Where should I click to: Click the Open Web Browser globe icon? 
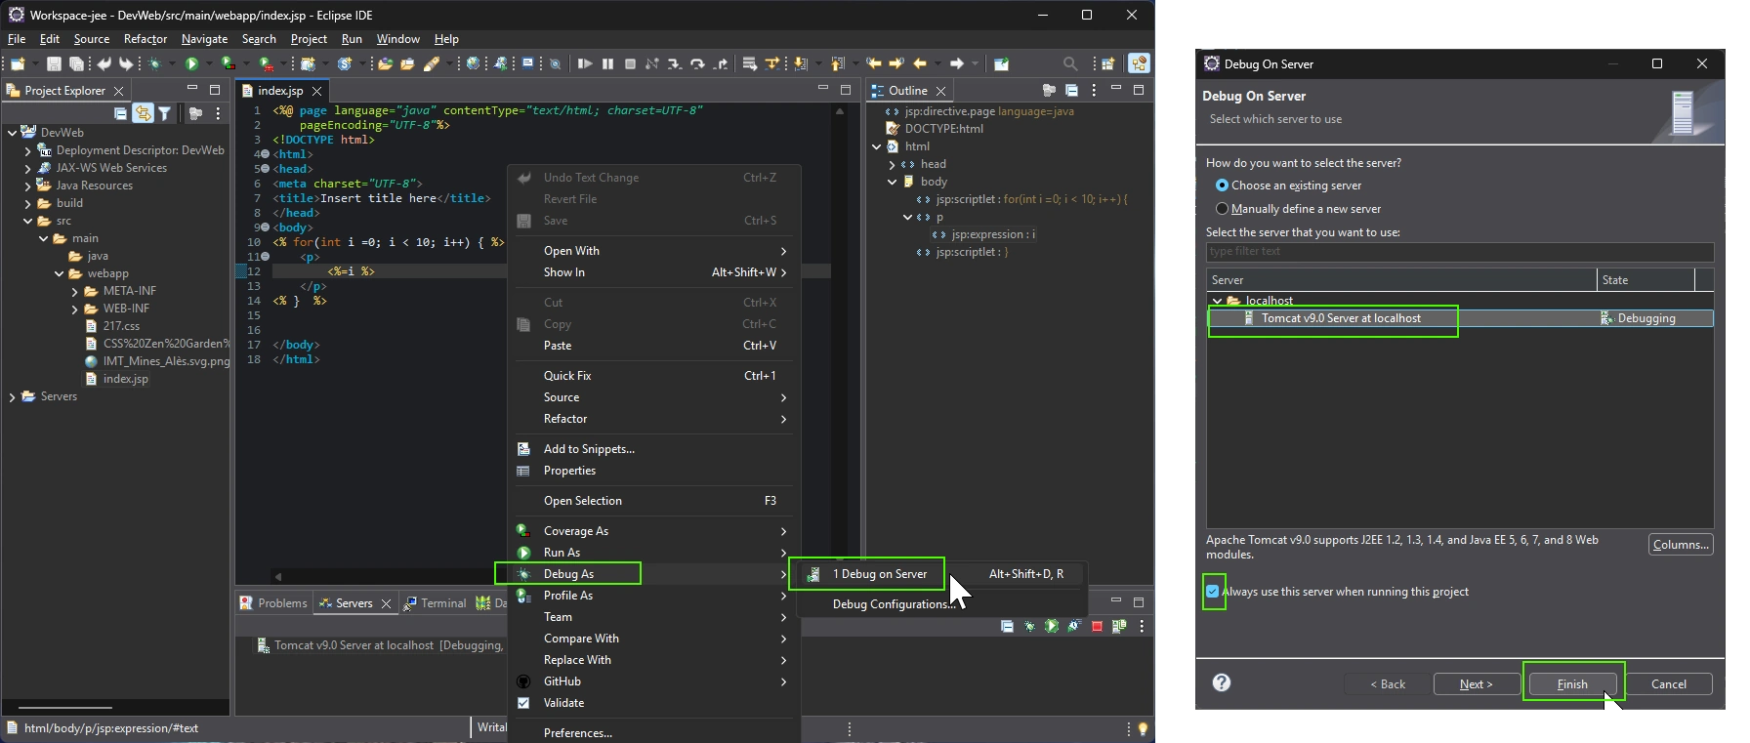[x=473, y=63]
